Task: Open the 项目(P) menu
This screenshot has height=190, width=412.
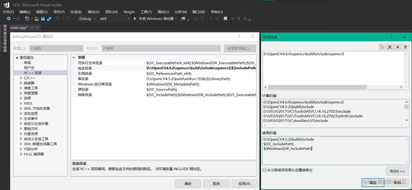Action: coord(59,12)
